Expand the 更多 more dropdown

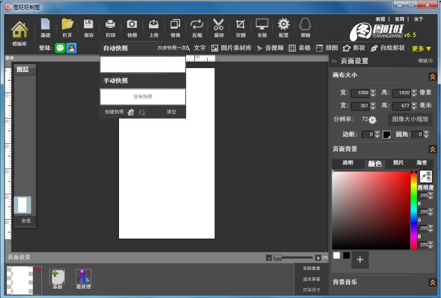coord(421,48)
